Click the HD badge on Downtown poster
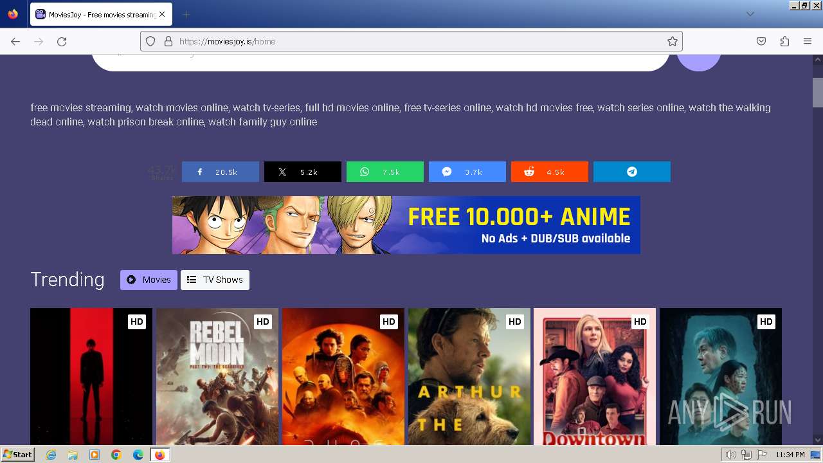 pyautogui.click(x=640, y=322)
